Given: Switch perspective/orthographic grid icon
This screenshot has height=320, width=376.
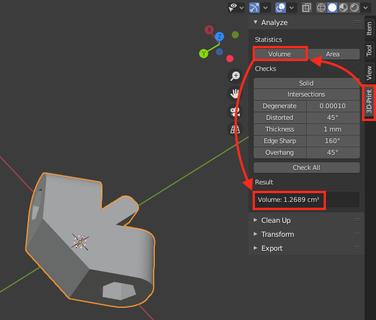Looking at the screenshot, I should pos(236,129).
